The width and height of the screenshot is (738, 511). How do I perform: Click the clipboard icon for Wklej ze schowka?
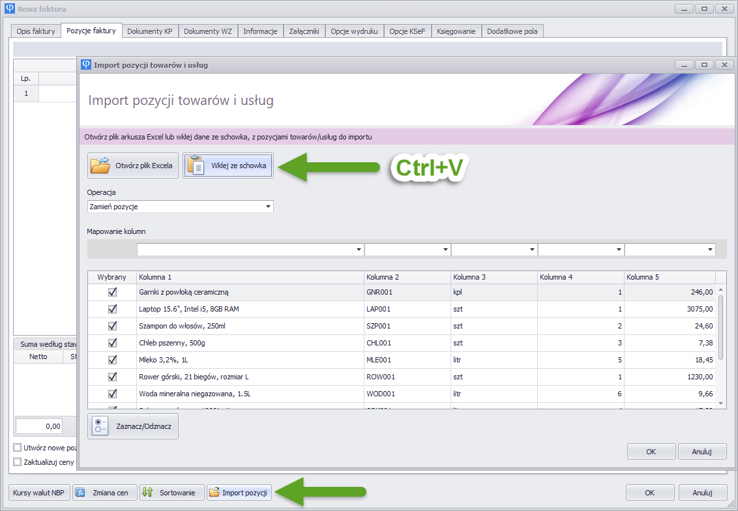pos(196,166)
